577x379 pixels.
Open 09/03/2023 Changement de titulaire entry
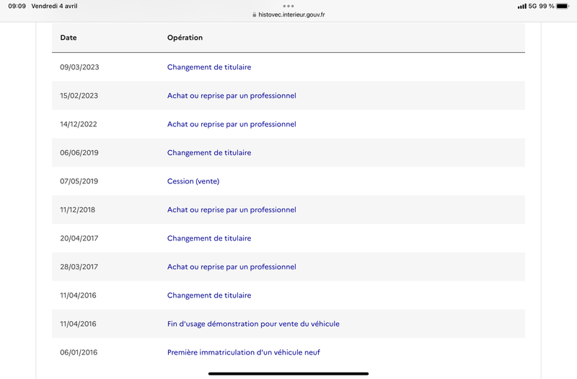tap(209, 67)
